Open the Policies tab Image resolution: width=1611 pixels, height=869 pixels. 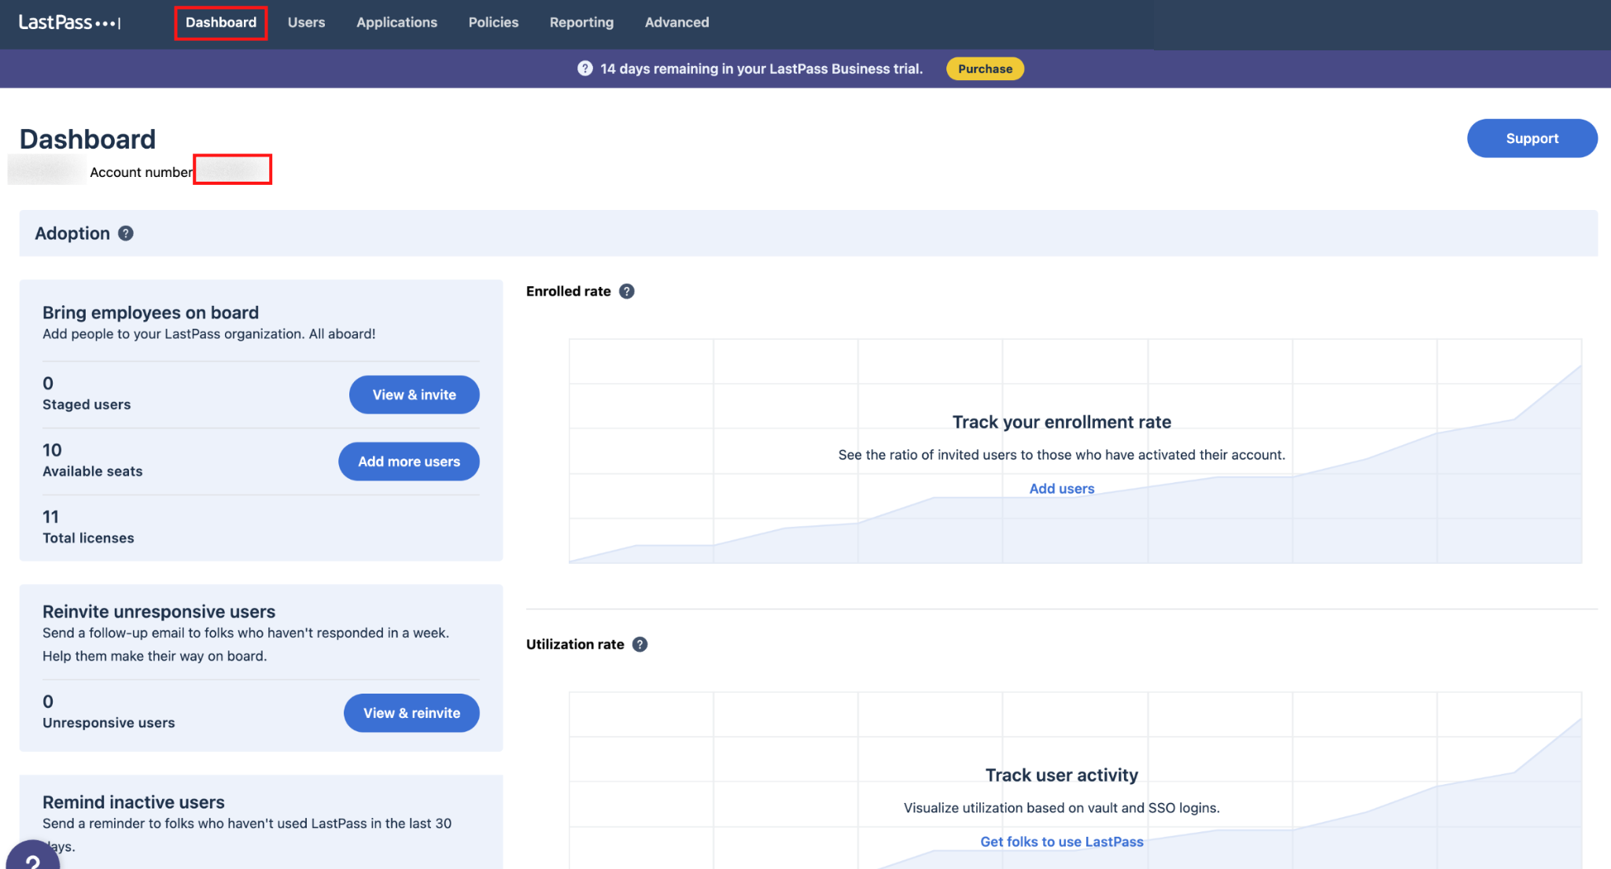click(x=493, y=23)
